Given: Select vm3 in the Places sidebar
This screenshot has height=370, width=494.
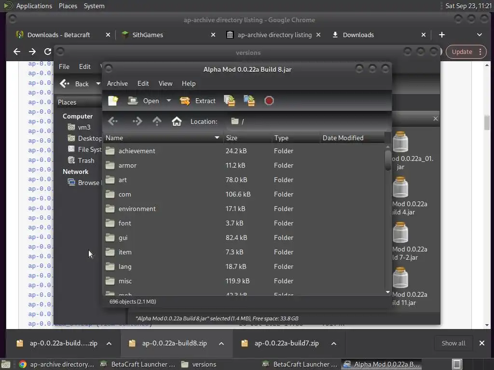Looking at the screenshot, I should pyautogui.click(x=80, y=127).
